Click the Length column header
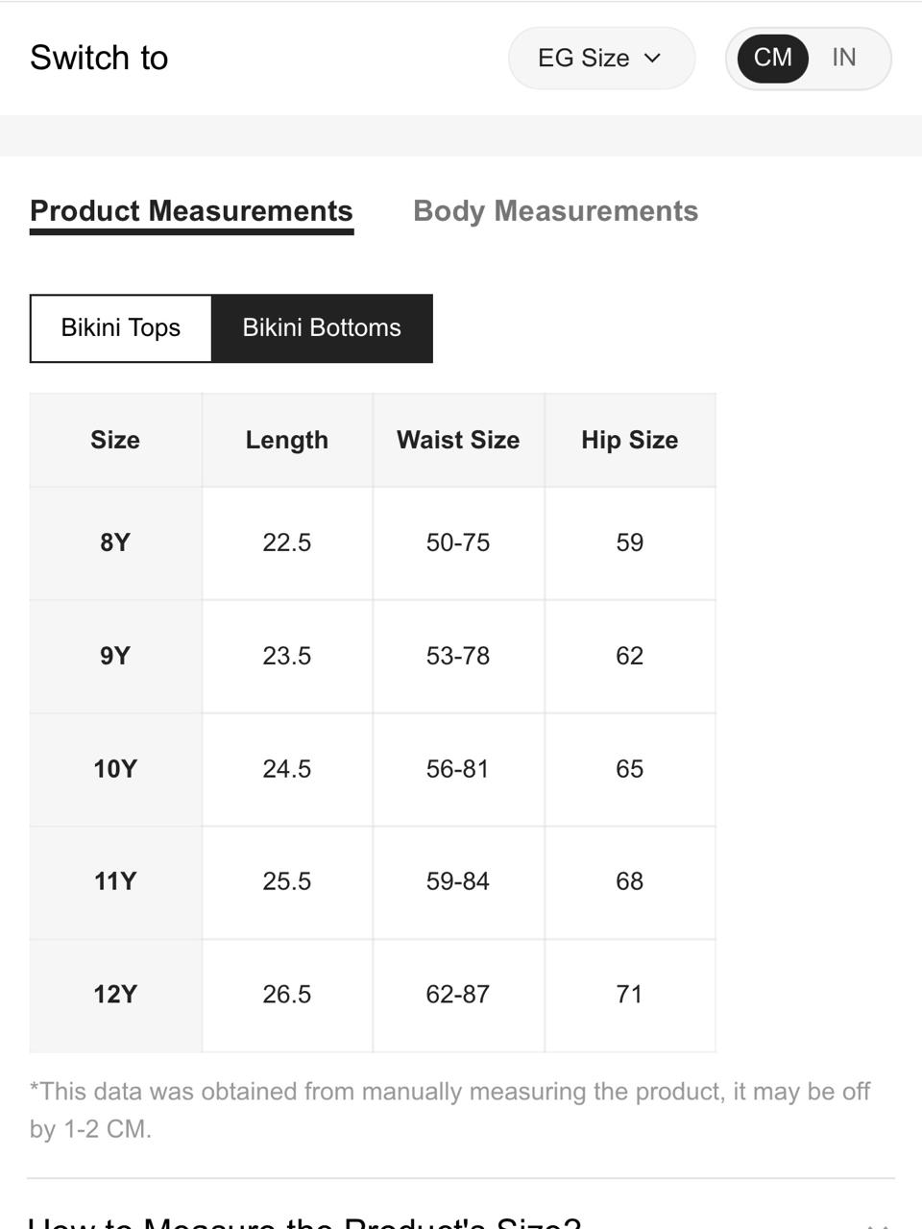Viewport: 922px width, 1229px height. 287,441
